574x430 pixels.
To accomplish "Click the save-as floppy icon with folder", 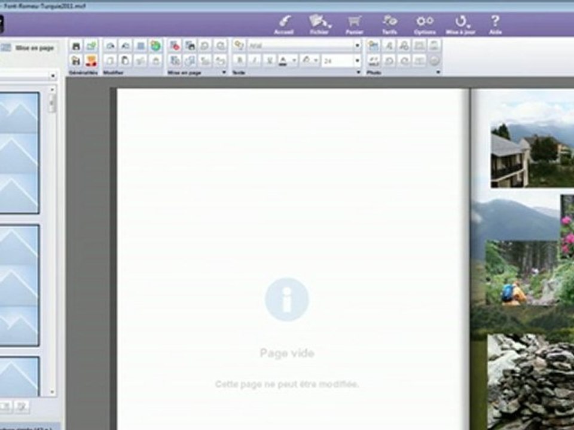I will point(76,61).
